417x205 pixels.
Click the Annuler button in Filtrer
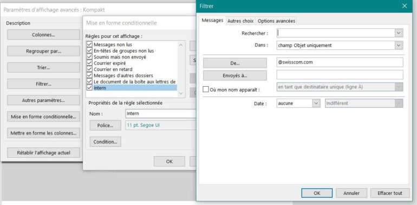pyautogui.click(x=351, y=193)
